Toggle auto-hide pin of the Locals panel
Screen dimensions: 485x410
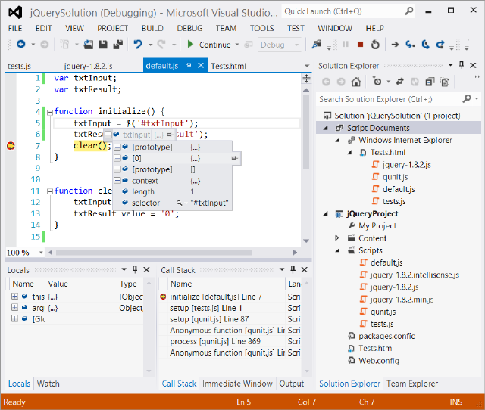point(135,269)
